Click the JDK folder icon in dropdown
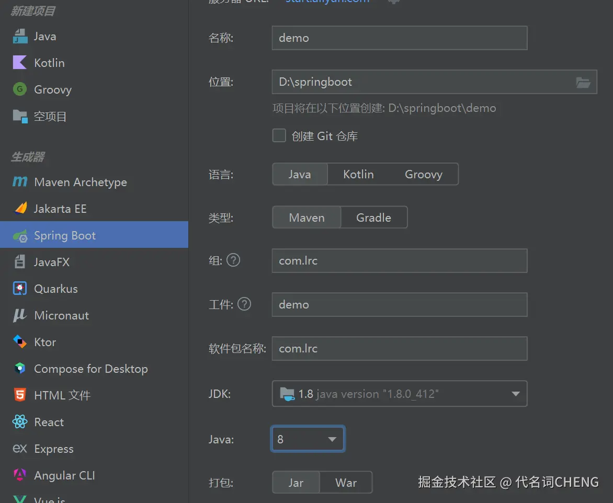The image size is (613, 503). coord(287,394)
